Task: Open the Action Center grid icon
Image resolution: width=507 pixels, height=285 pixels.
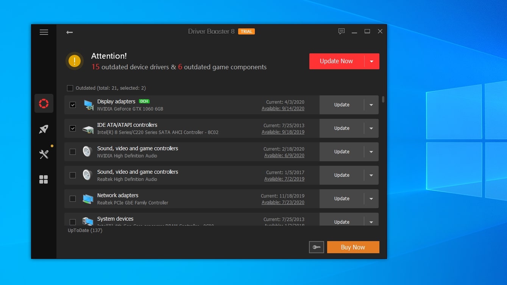Action: pos(44,179)
